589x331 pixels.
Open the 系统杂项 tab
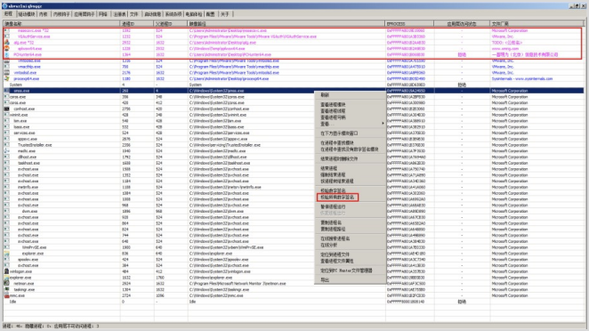point(173,14)
